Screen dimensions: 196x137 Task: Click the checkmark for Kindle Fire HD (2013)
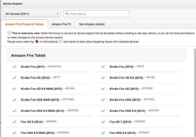coord(103,89)
